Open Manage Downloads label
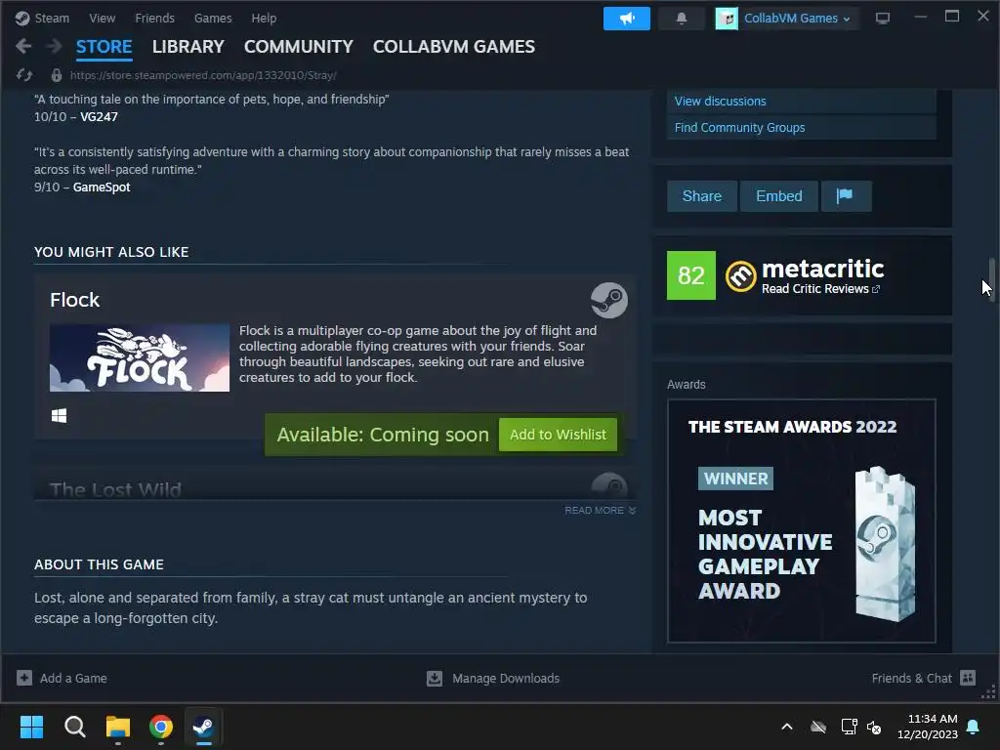This screenshot has width=1000, height=750. pos(506,678)
